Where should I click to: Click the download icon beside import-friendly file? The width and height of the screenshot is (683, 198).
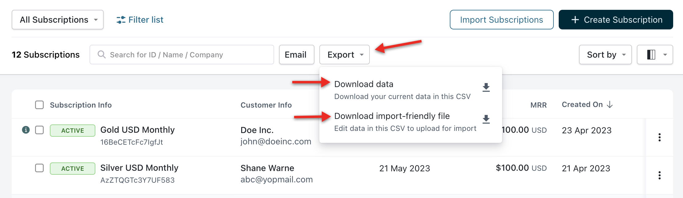[x=486, y=119]
